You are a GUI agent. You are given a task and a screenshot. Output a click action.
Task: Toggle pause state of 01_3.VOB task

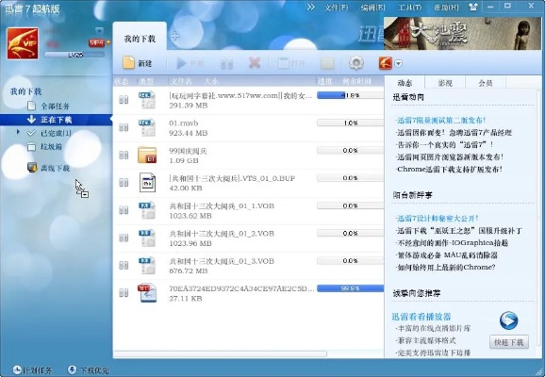click(124, 266)
